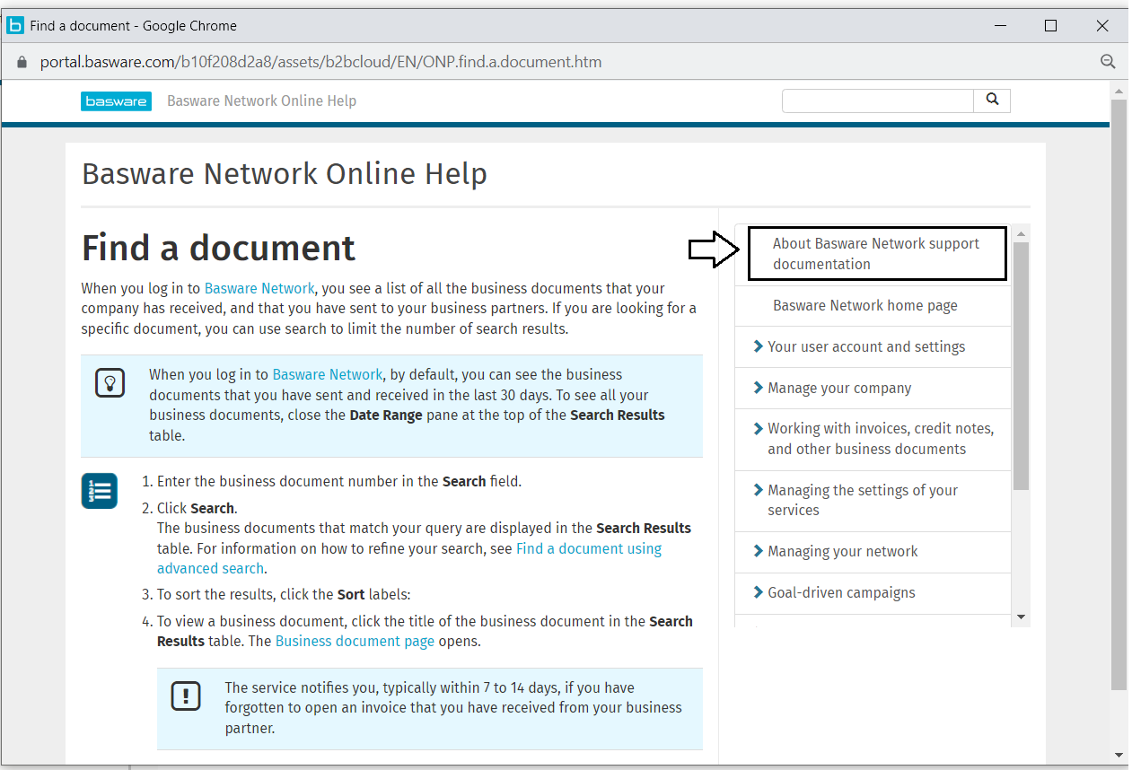The image size is (1132, 770).
Task: Click the 'Enter the business document number' step
Action: click(x=339, y=481)
